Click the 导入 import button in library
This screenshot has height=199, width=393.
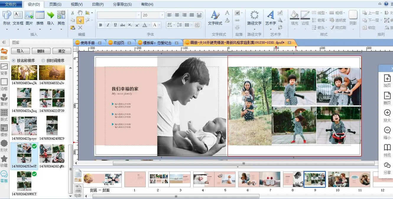[20, 51]
